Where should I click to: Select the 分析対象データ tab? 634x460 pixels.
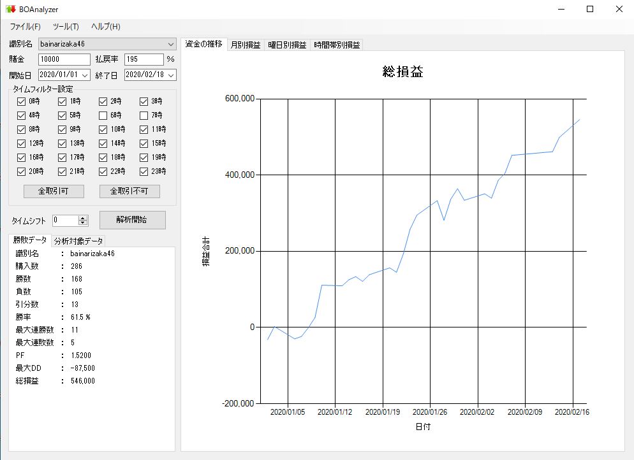click(x=78, y=241)
